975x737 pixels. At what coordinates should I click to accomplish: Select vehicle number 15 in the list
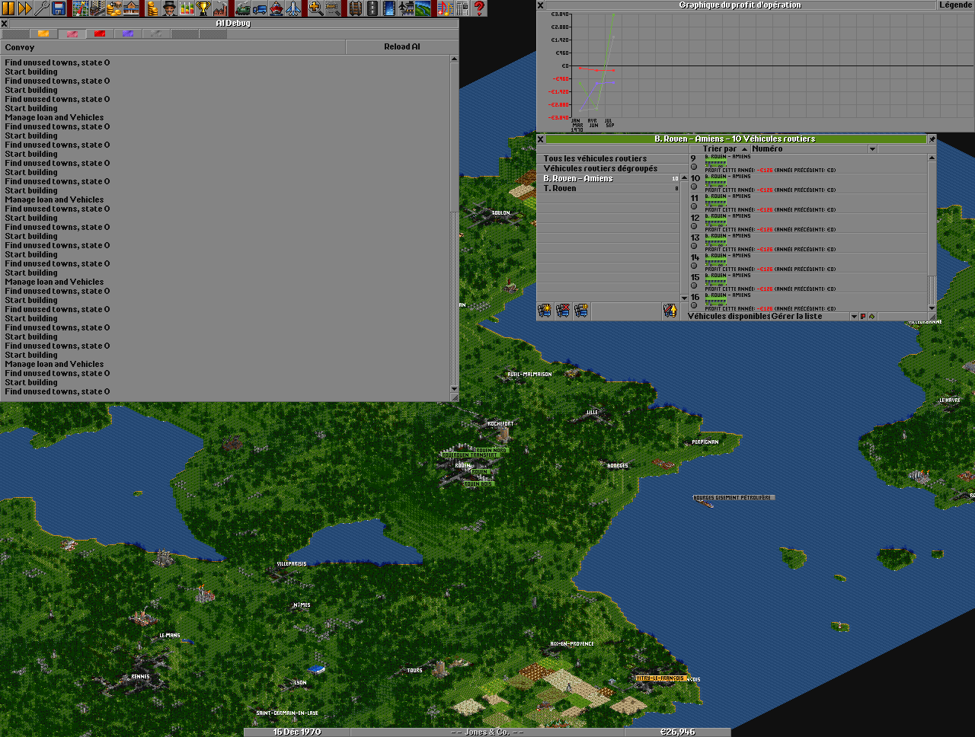coord(807,282)
